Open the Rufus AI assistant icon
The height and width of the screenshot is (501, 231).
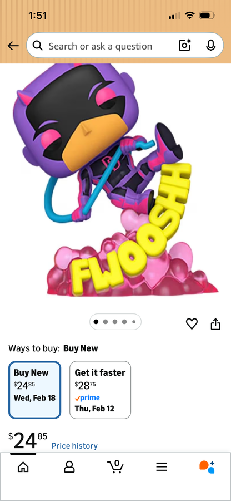pos(207,467)
